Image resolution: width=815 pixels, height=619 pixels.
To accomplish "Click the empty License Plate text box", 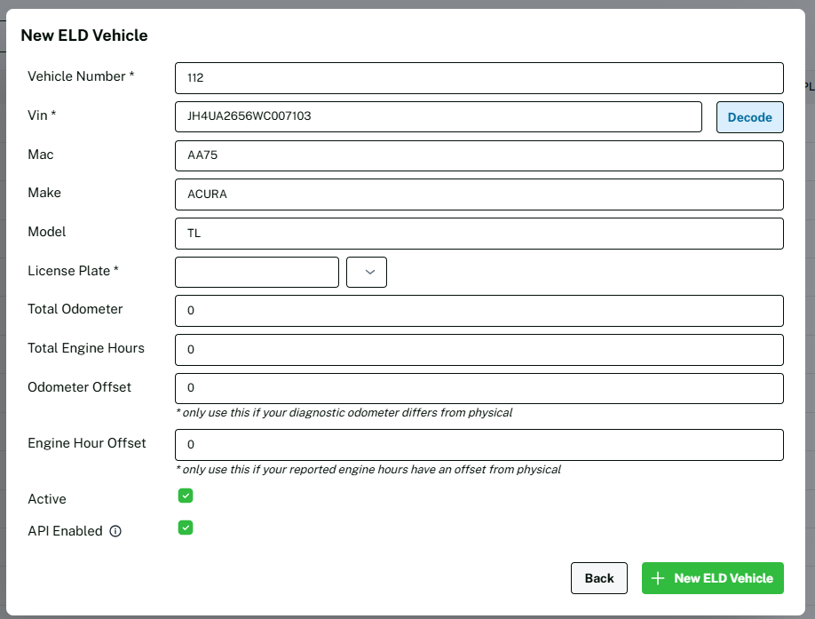I will (x=257, y=272).
